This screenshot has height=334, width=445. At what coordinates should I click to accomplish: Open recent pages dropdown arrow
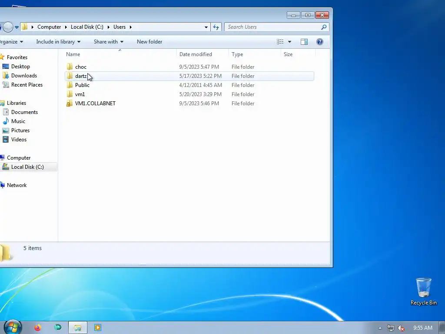click(17, 27)
